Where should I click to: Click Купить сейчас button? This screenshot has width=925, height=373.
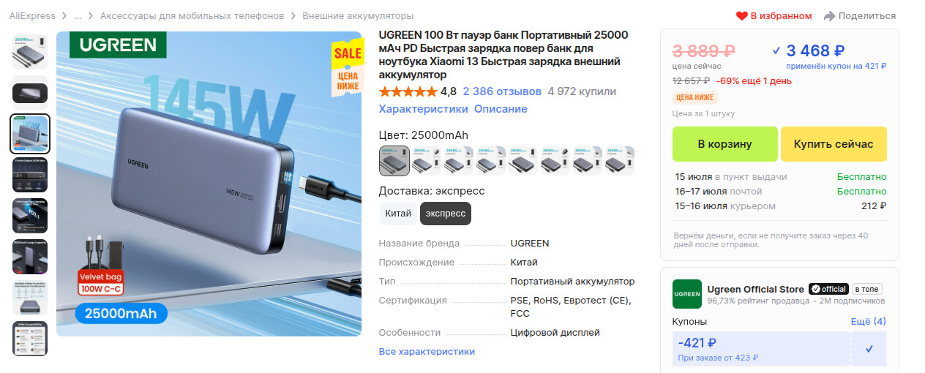tap(834, 144)
